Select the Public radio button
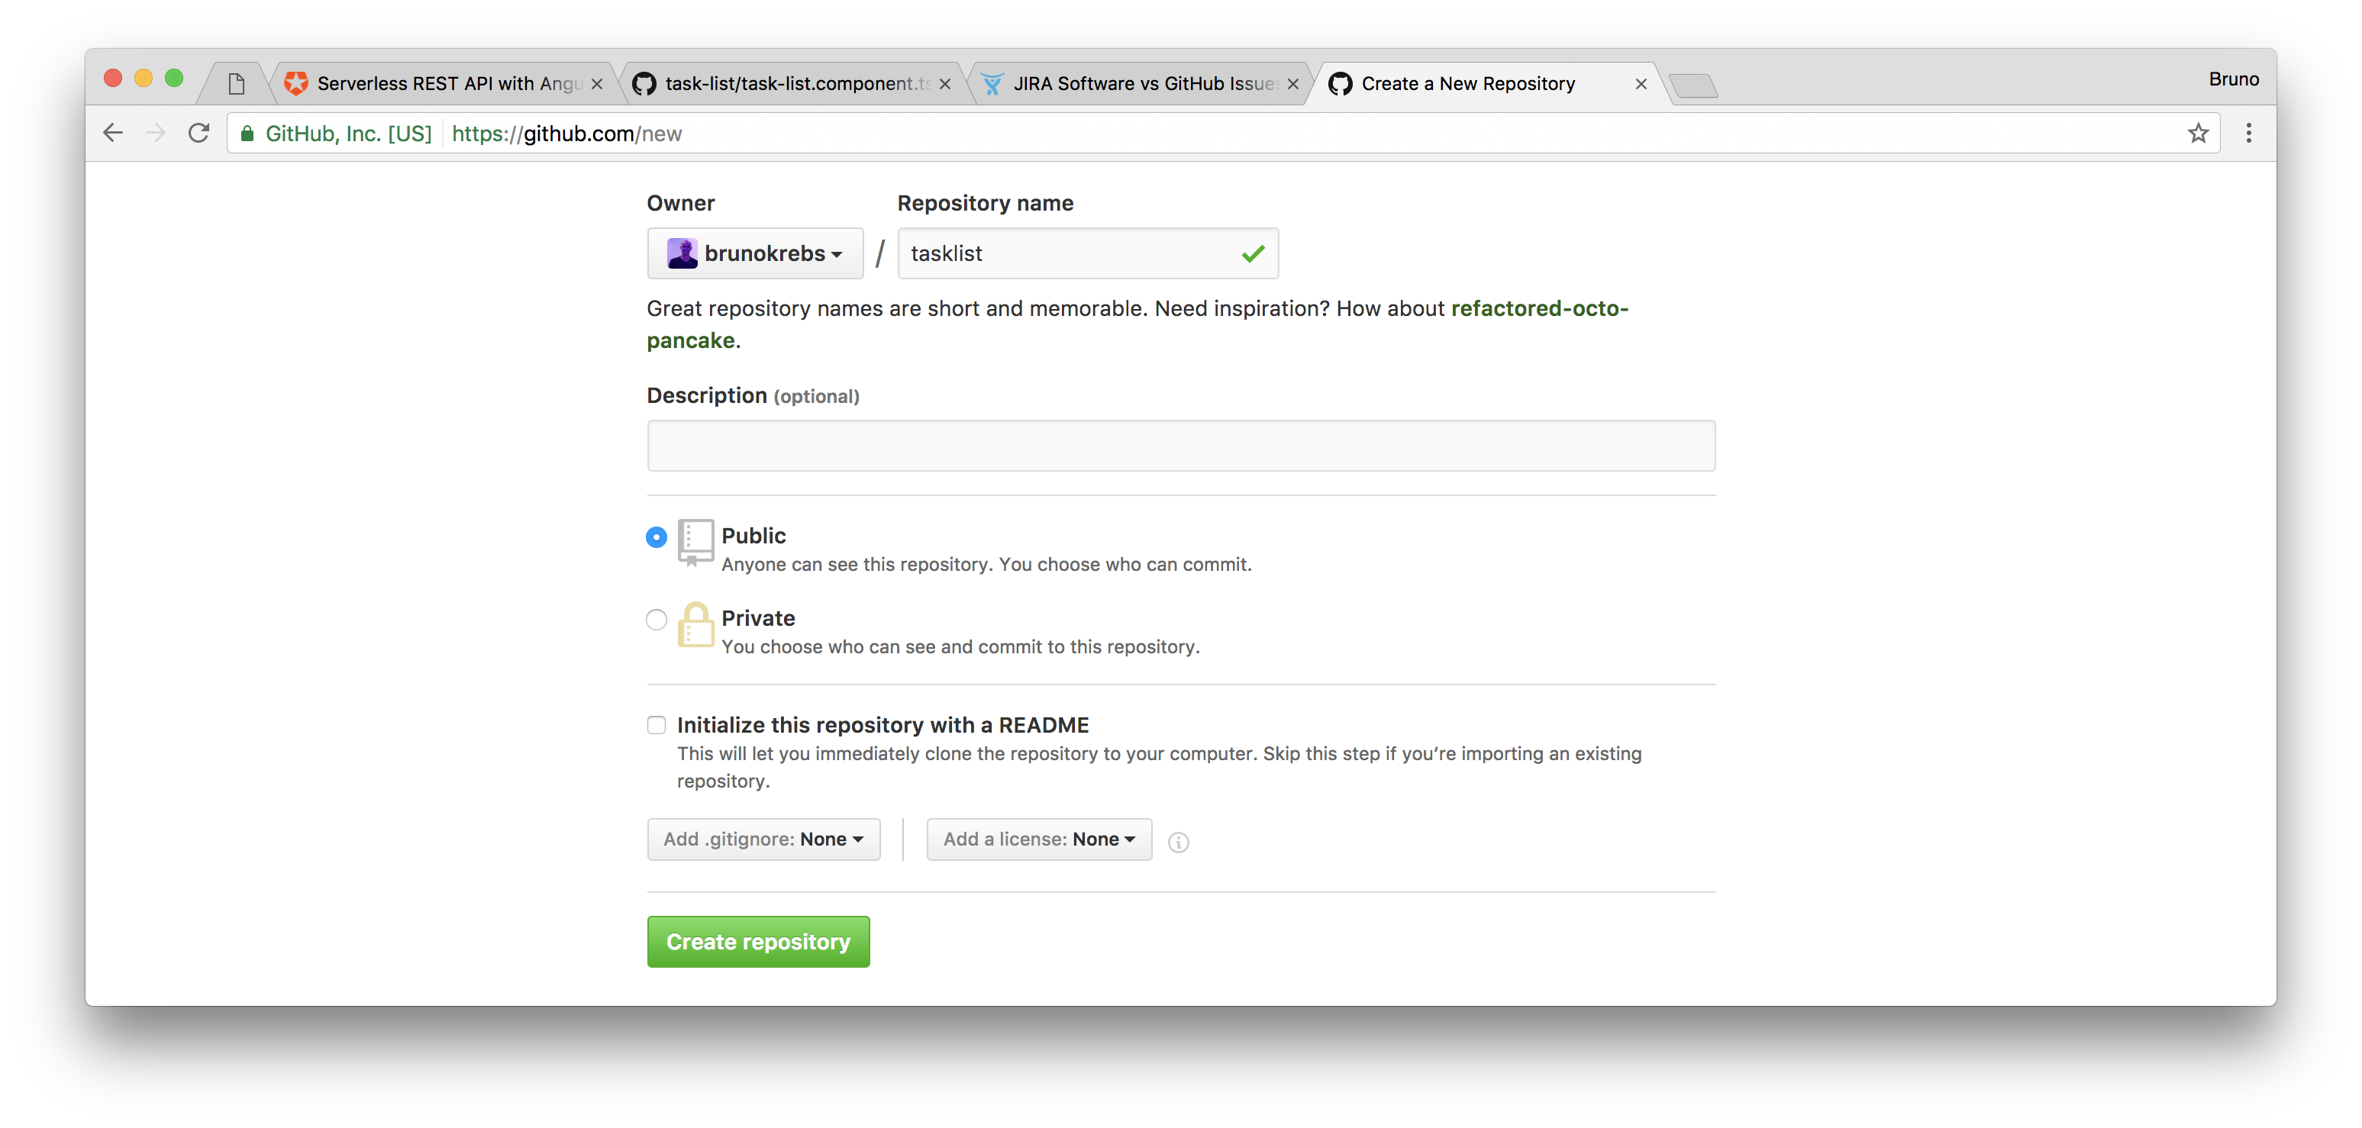Screen dimensions: 2362x1128 [657, 537]
